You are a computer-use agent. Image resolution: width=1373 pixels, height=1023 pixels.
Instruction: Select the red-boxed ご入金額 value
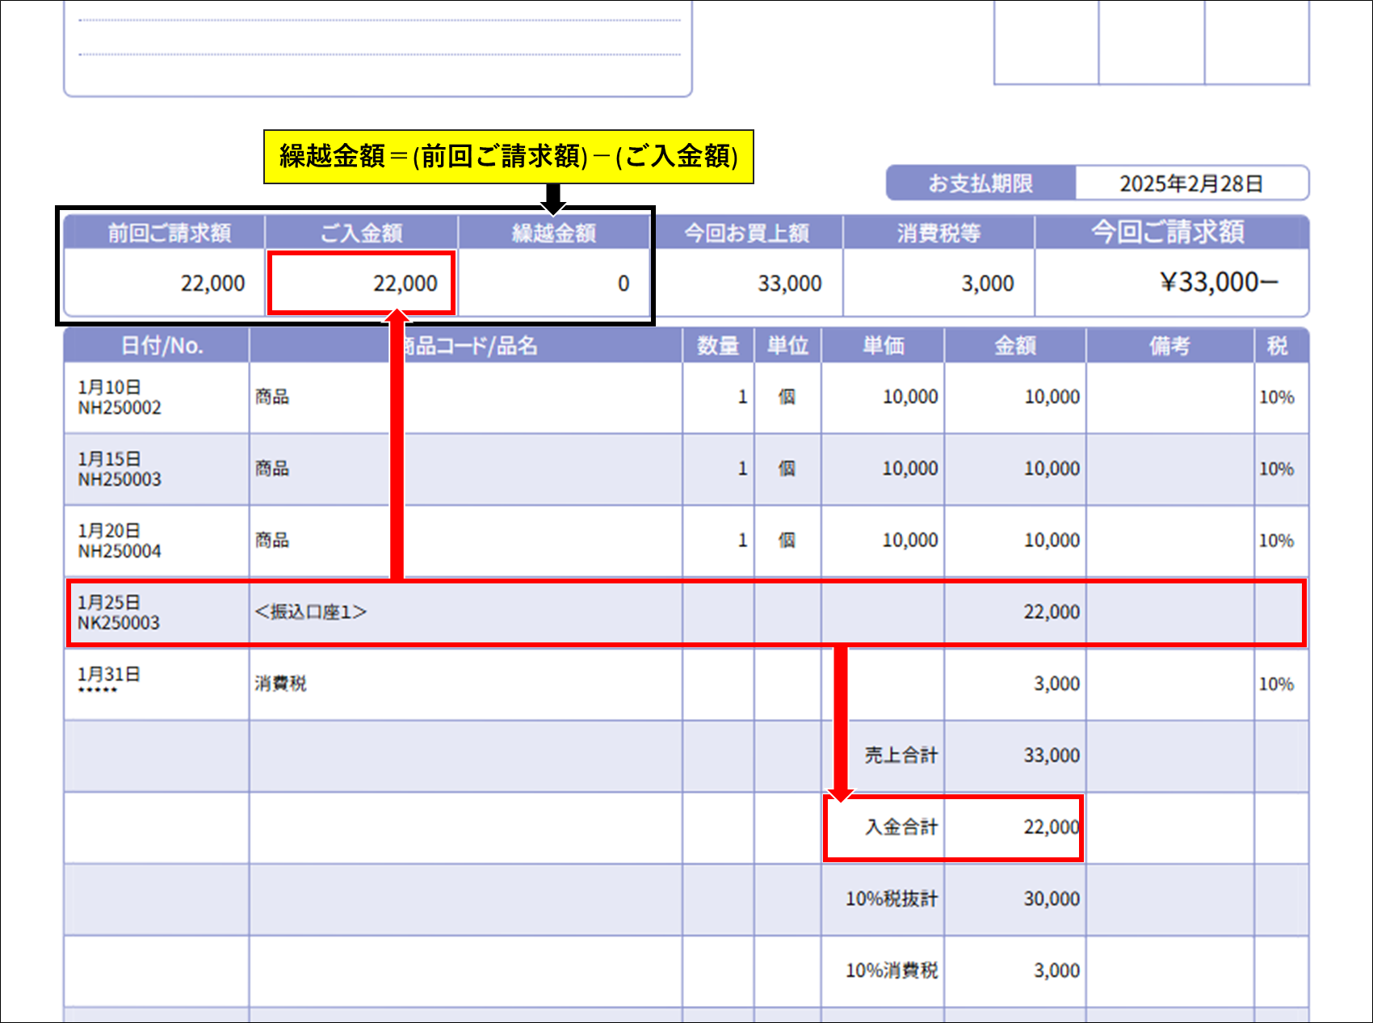(x=362, y=284)
